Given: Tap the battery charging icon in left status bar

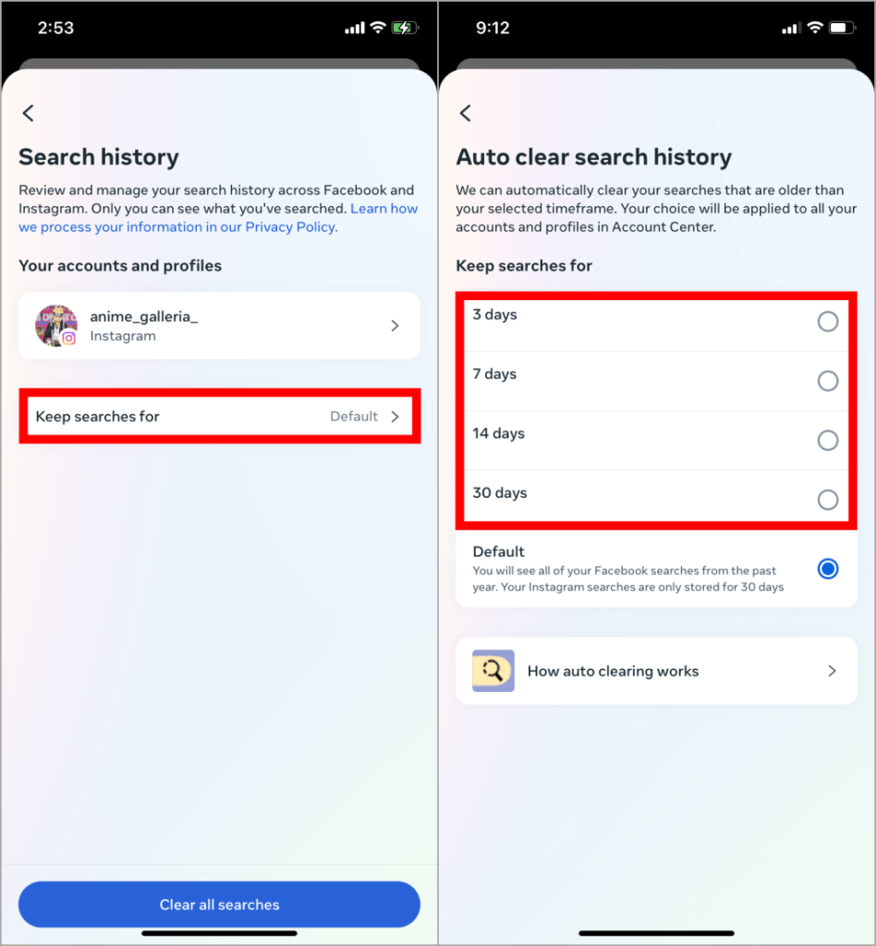Looking at the screenshot, I should coord(405,28).
